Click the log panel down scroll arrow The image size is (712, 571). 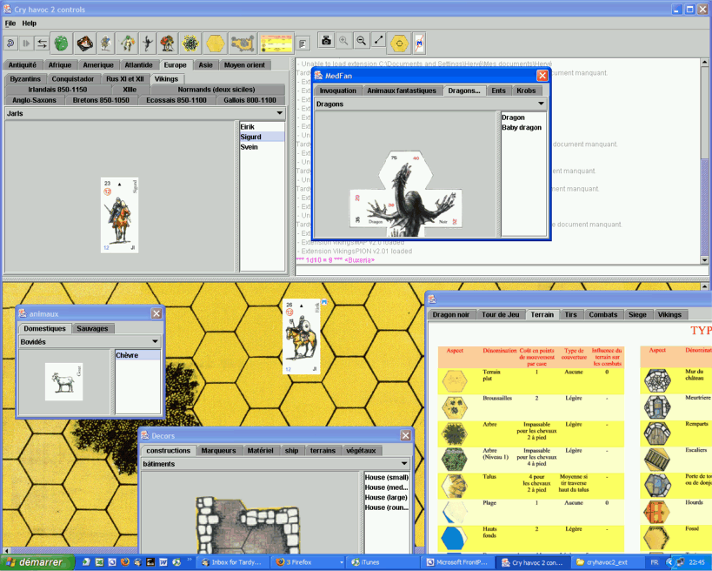[704, 260]
